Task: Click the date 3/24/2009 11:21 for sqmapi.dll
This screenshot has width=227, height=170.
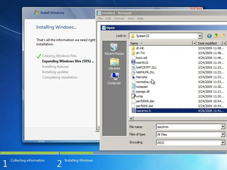Action: tap(211, 92)
